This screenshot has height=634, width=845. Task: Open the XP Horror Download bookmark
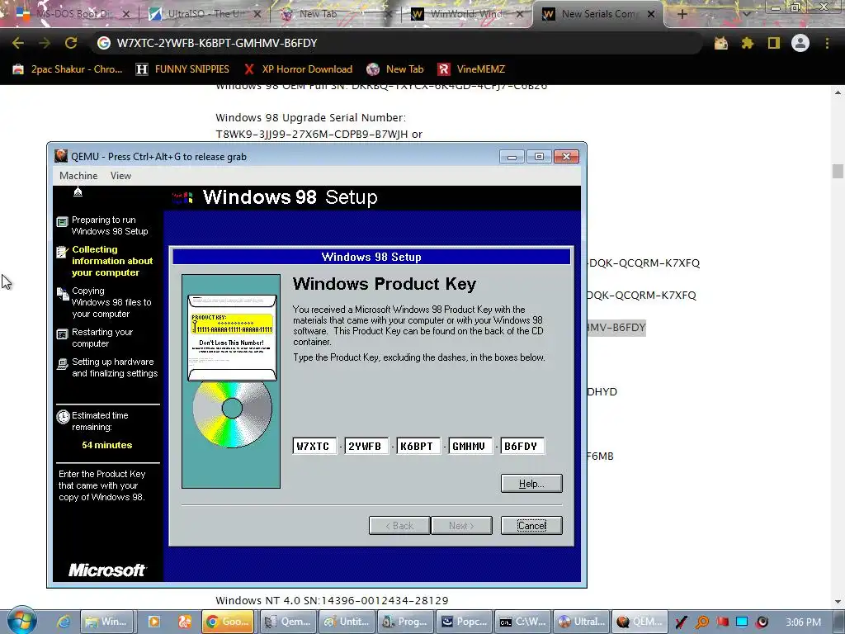[x=298, y=69]
